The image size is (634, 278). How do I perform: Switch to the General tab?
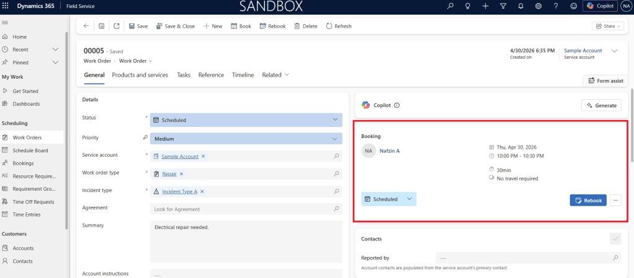[x=94, y=75]
